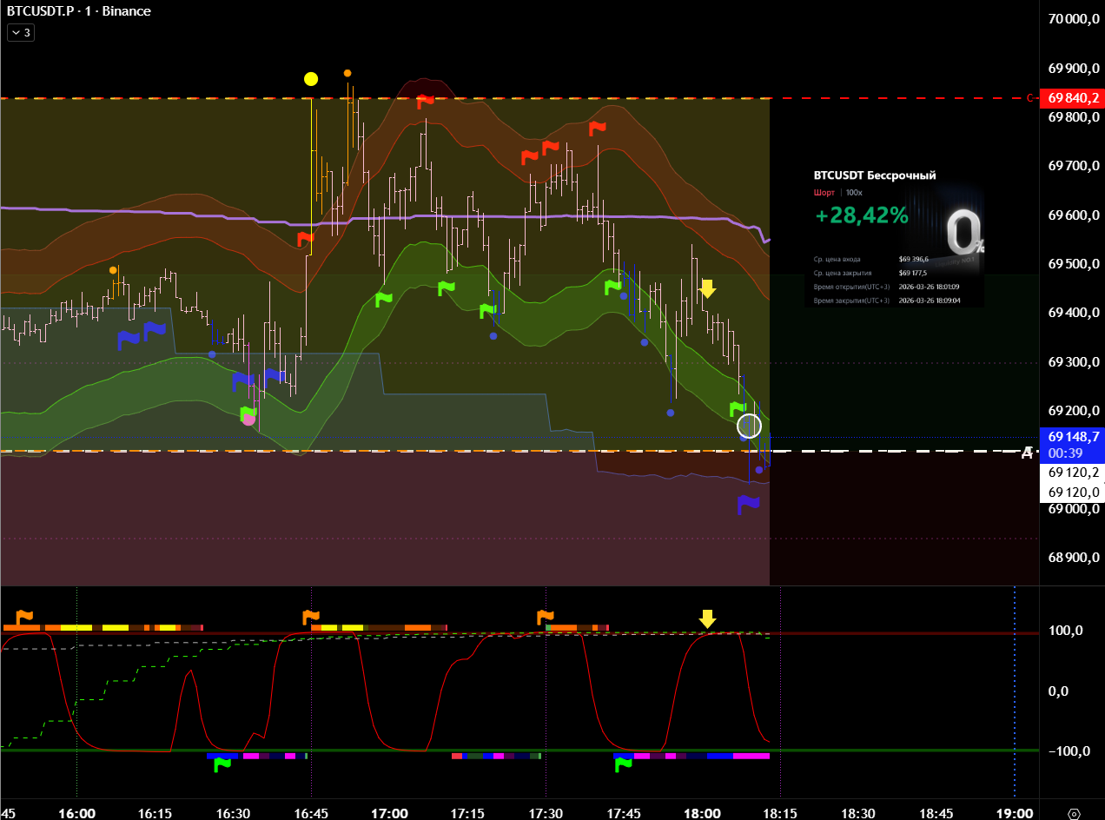This screenshot has width=1105, height=820.
Task: Expand the indicator legend chevron labeled 3
Action: coord(20,33)
